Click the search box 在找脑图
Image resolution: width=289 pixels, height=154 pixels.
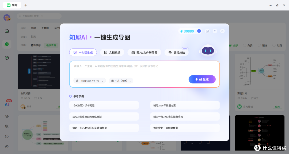coord(39,16)
